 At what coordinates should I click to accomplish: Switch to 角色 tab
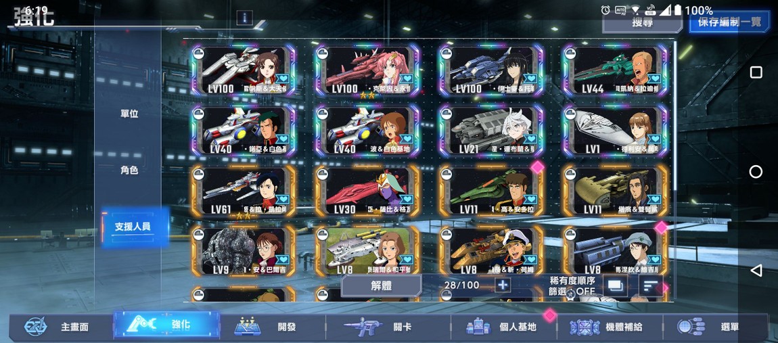(129, 170)
